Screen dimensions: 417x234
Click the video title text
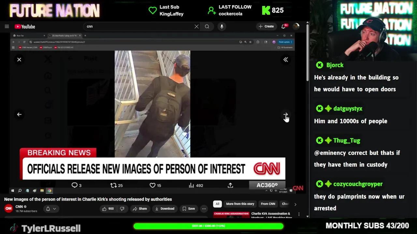coord(88,199)
